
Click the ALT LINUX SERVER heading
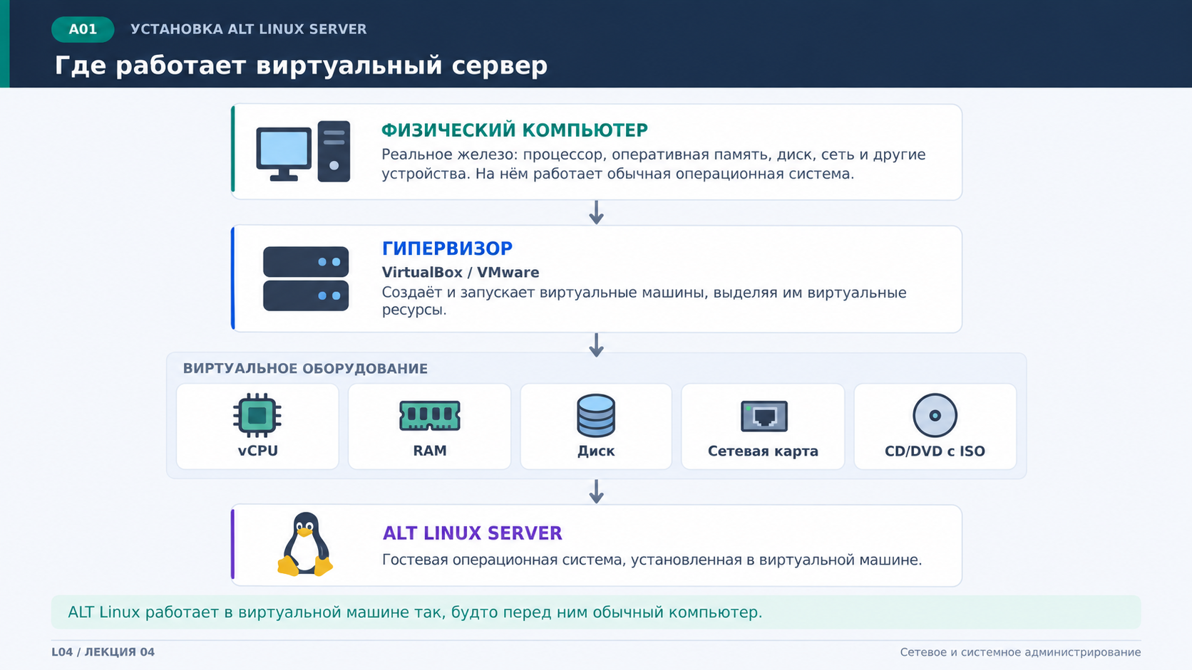click(x=473, y=533)
